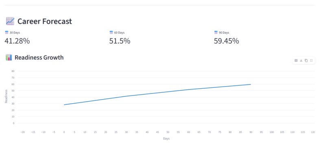Click the line's endpoint at day 90

[x=251, y=85]
